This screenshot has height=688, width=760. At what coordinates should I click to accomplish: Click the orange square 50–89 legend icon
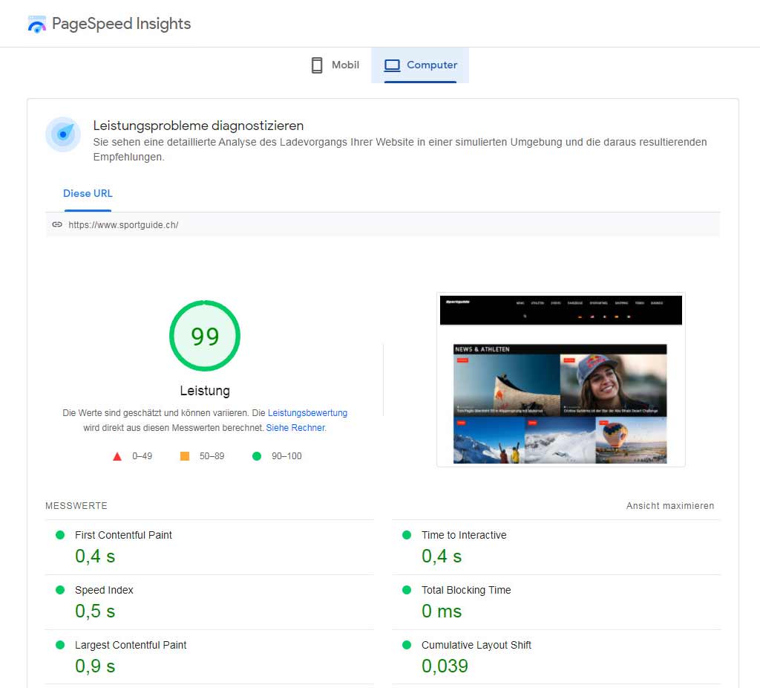[185, 456]
